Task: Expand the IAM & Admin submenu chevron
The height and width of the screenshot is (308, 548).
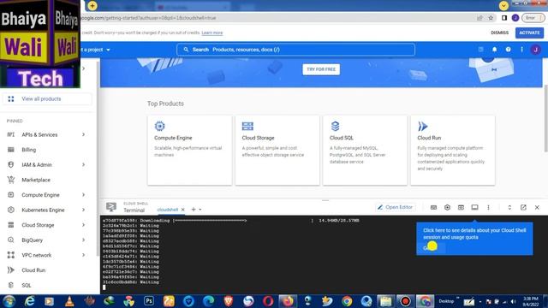Action: coord(83,164)
